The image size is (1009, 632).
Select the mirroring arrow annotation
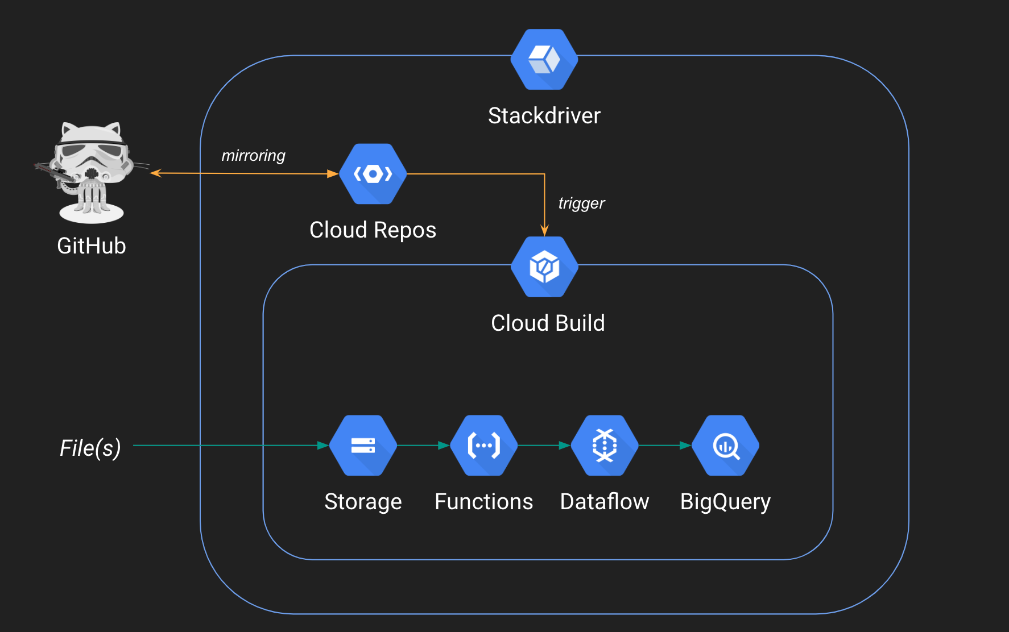[x=253, y=155]
